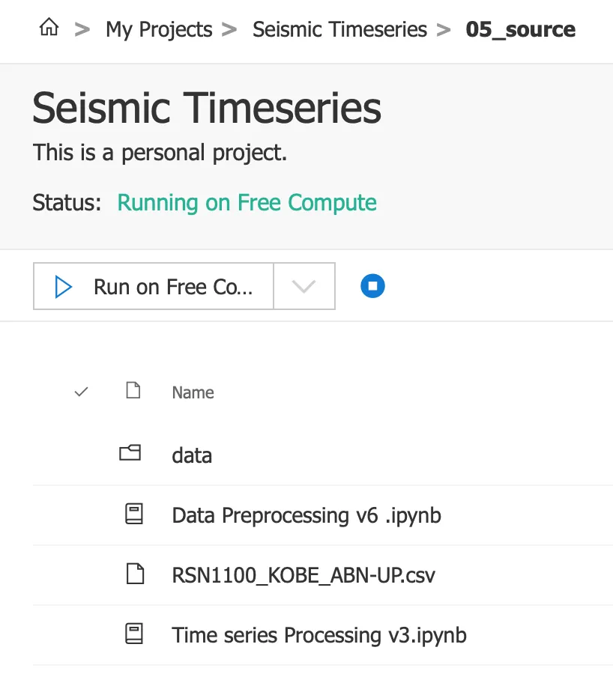The height and width of the screenshot is (677, 613).
Task: Click the Time series Processing v3 notebook icon
Action: click(133, 634)
